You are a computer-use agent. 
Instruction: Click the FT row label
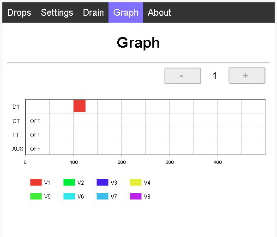coord(16,135)
